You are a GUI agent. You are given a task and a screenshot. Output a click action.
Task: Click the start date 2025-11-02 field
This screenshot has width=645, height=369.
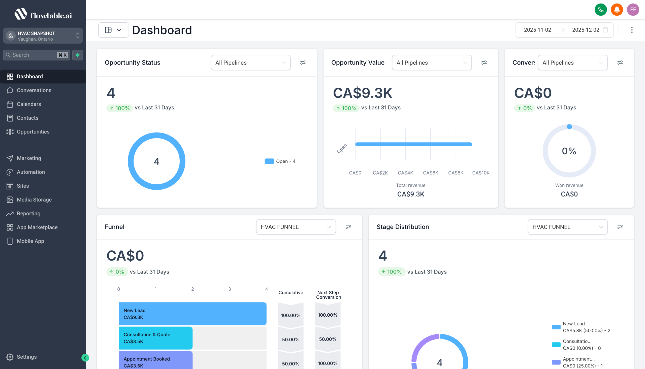tap(537, 30)
